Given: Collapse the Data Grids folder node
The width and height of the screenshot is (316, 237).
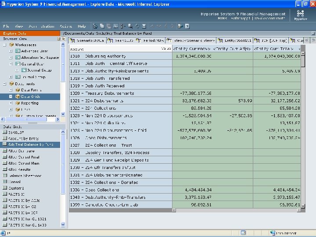Looking at the screenshot, I should coord(11,97).
